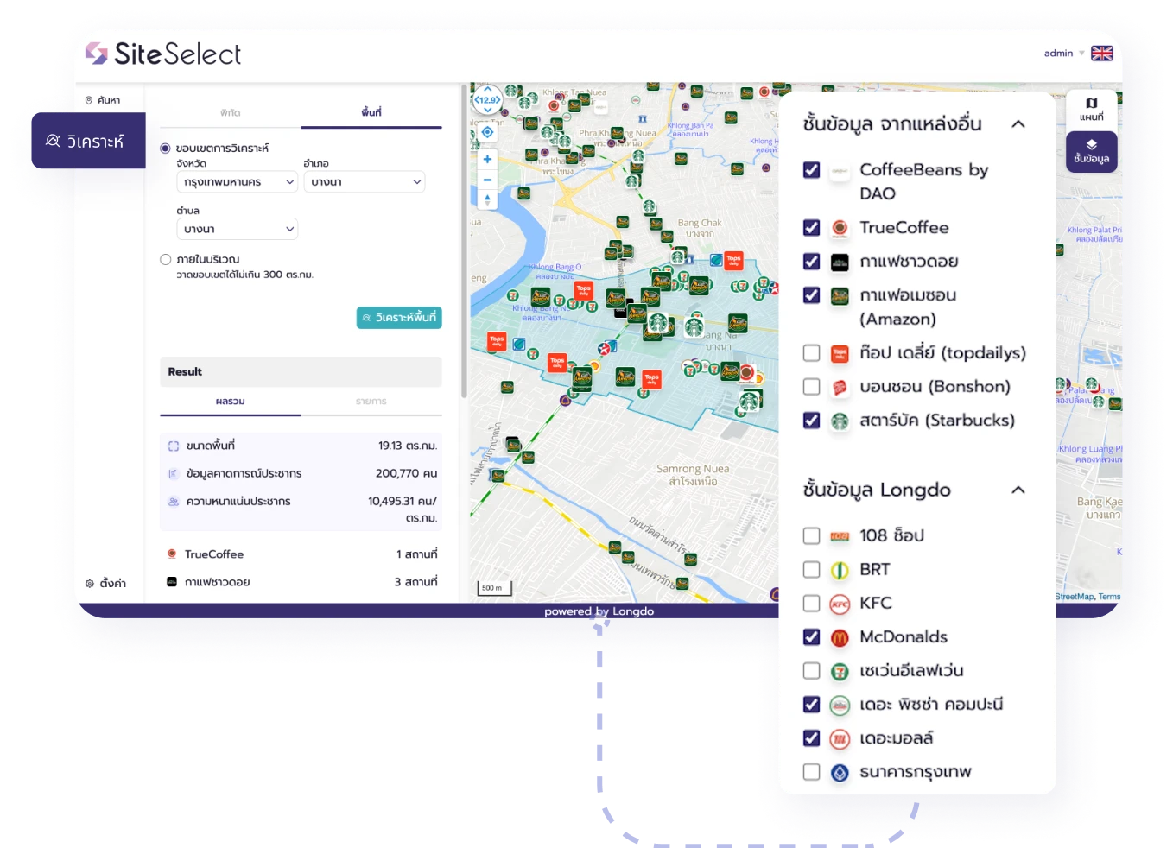Click กาแฟชาวดอย result row
Viewport: 1173px width, 848px height.
[x=301, y=582]
